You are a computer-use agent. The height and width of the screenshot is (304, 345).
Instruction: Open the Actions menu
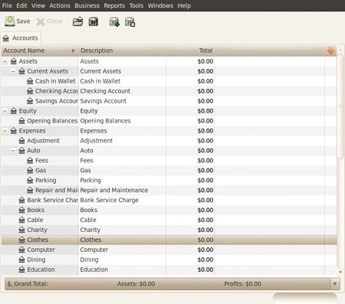pos(60,5)
